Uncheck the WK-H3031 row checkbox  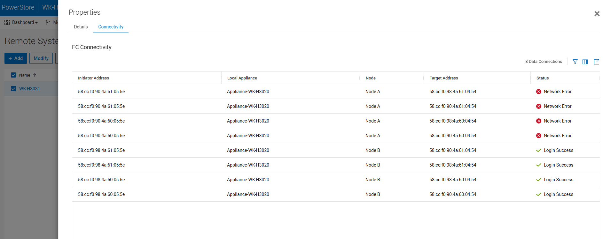tap(13, 89)
